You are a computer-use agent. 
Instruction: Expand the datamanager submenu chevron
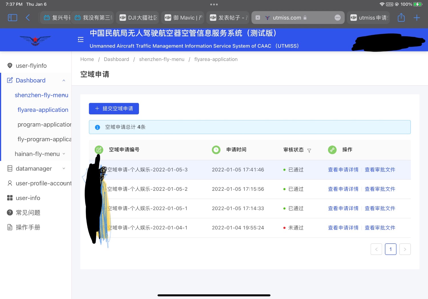[x=64, y=168]
